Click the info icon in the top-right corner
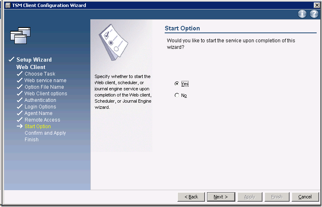 coord(302,14)
